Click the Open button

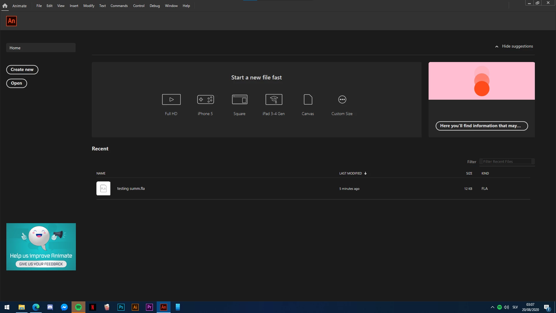pos(17,83)
